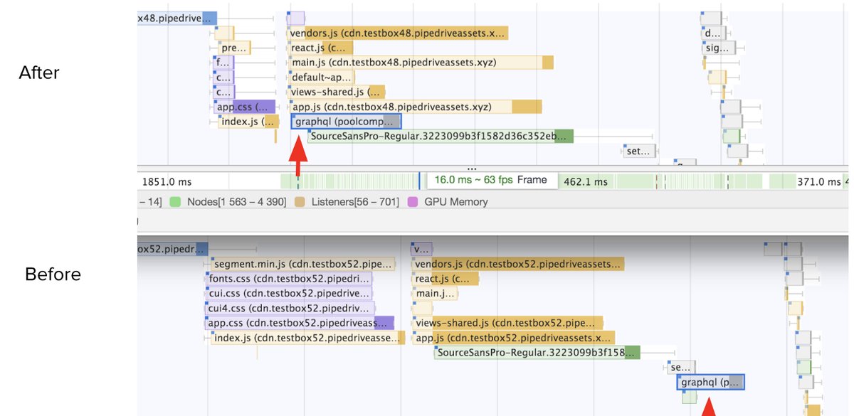The width and height of the screenshot is (854, 416).
Task: Select the graphql (p...) request in Before trace
Action: (710, 383)
